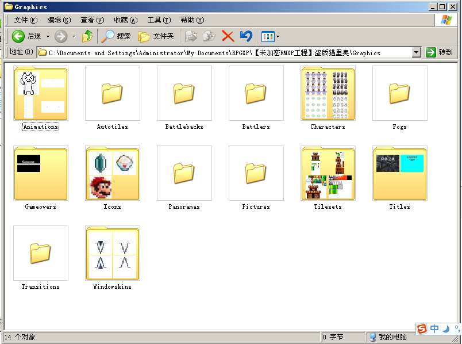Image resolution: width=462 pixels, height=344 pixels.
Task: Select the Panoramas folder icon
Action: coord(184,173)
